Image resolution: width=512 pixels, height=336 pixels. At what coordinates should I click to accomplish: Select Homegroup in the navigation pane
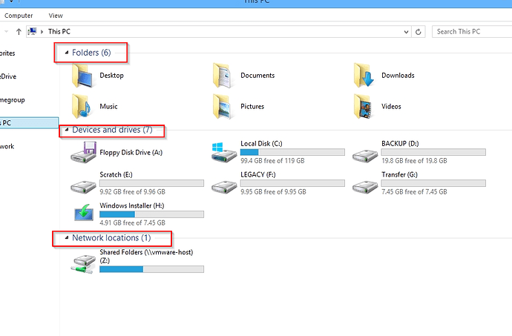[13, 99]
